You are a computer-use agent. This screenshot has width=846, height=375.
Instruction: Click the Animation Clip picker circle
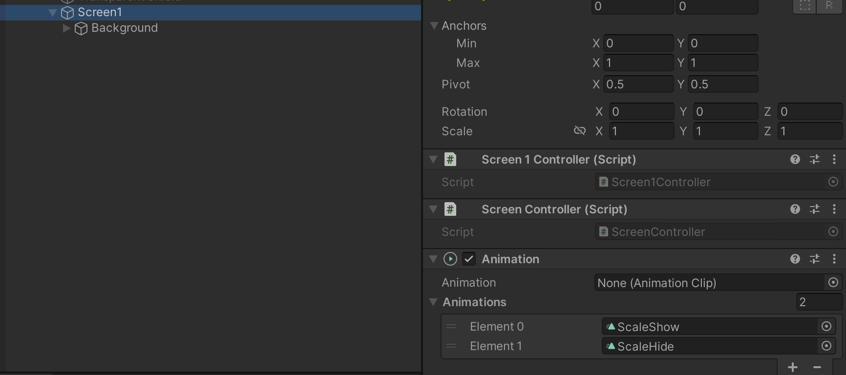(833, 282)
